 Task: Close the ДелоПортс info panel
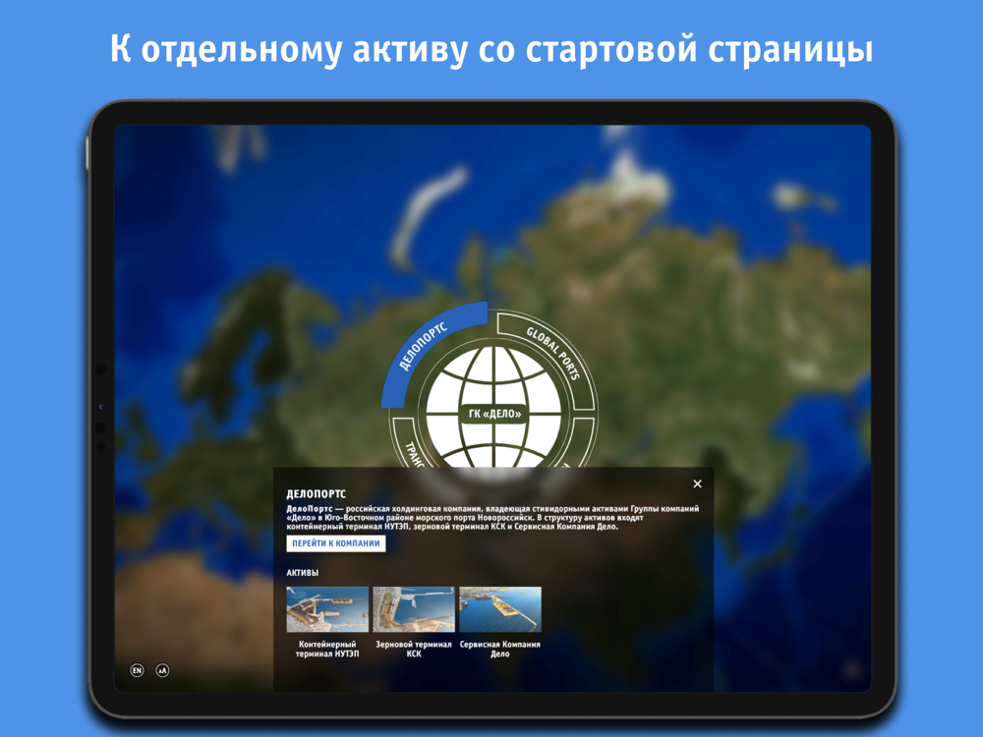[697, 483]
